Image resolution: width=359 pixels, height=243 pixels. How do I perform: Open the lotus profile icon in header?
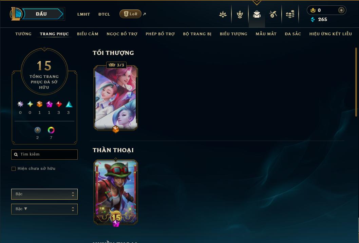(x=223, y=14)
